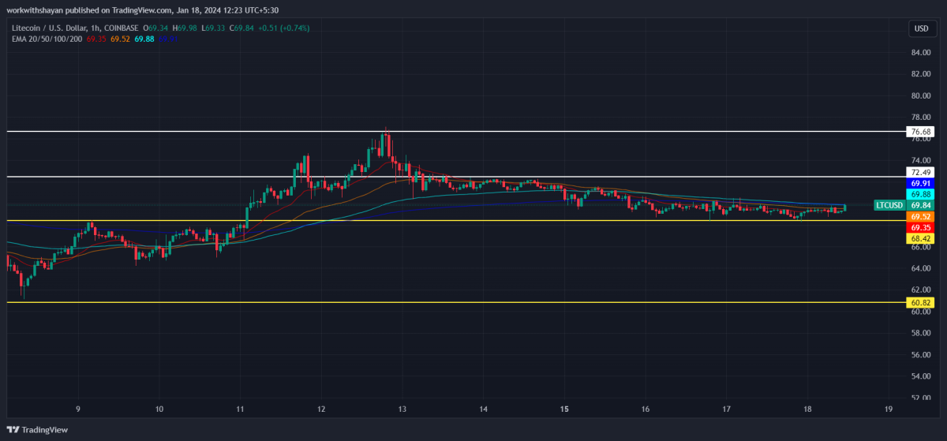Viewport: 947px width, 441px height.
Task: Click the 84.00 price axis label
Action: [920, 53]
